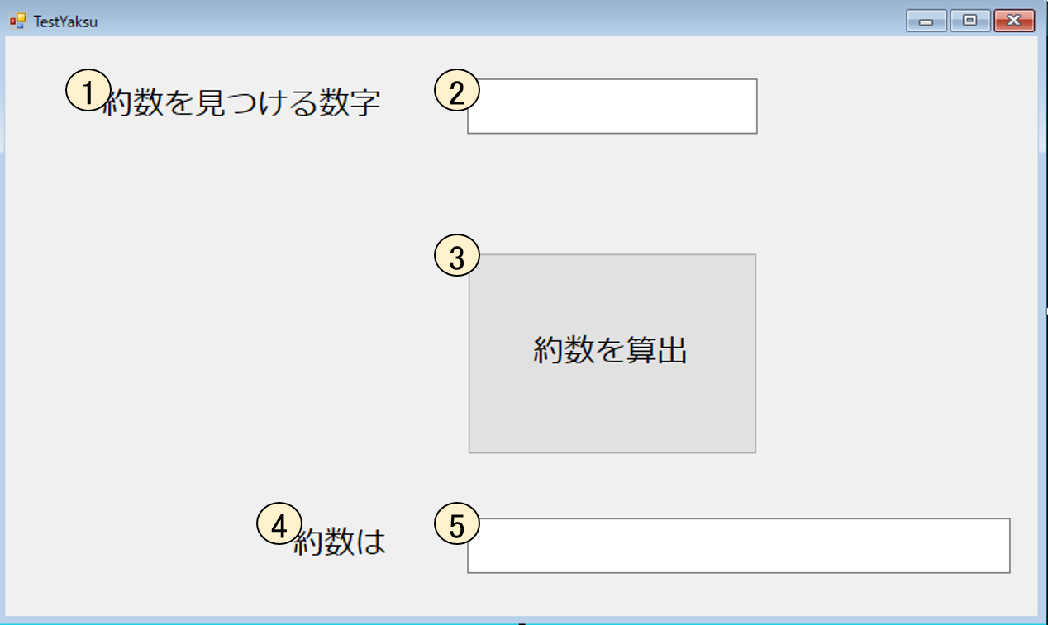Click the empty title bar area beside TestYaksu
This screenshot has width=1048, height=625.
pyautogui.click(x=496, y=21)
